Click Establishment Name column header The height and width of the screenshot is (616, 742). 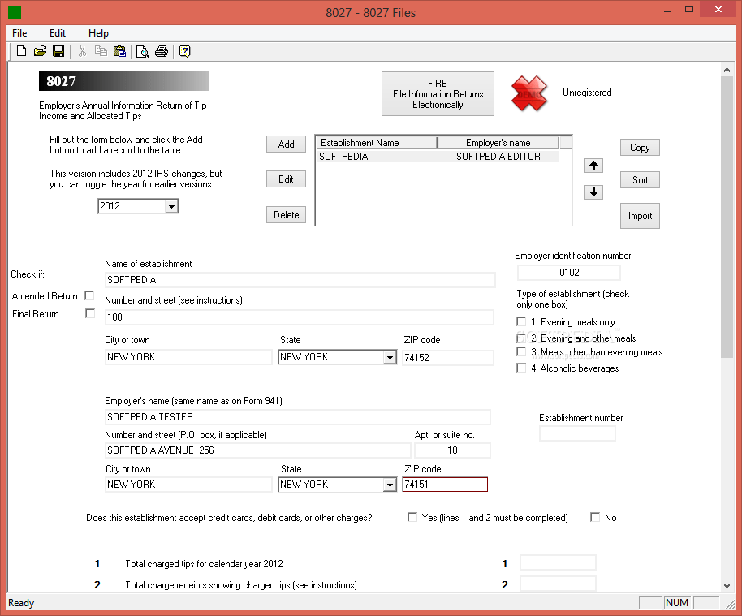(376, 142)
